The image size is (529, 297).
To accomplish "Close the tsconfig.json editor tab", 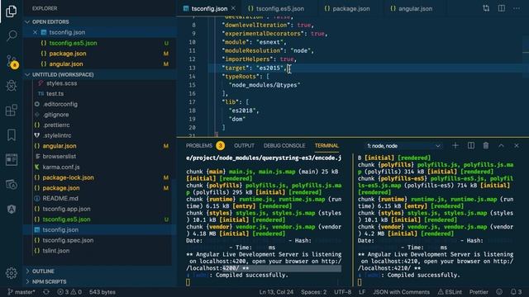I will 233,8.
